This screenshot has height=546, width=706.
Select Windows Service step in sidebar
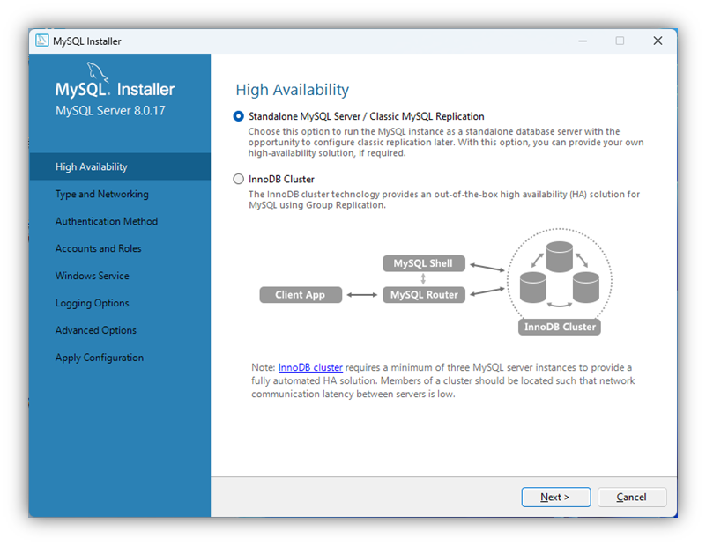pyautogui.click(x=92, y=276)
